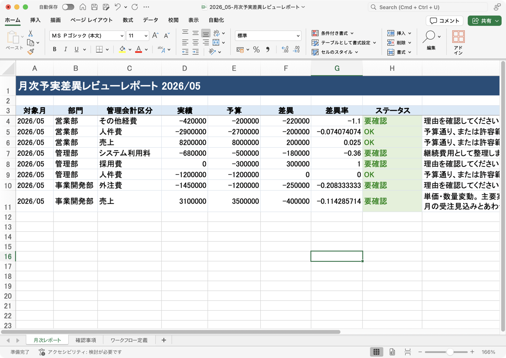Viewport: 506px width, 358px height.
Task: Apply accounting currency format icon
Action: [x=240, y=49]
